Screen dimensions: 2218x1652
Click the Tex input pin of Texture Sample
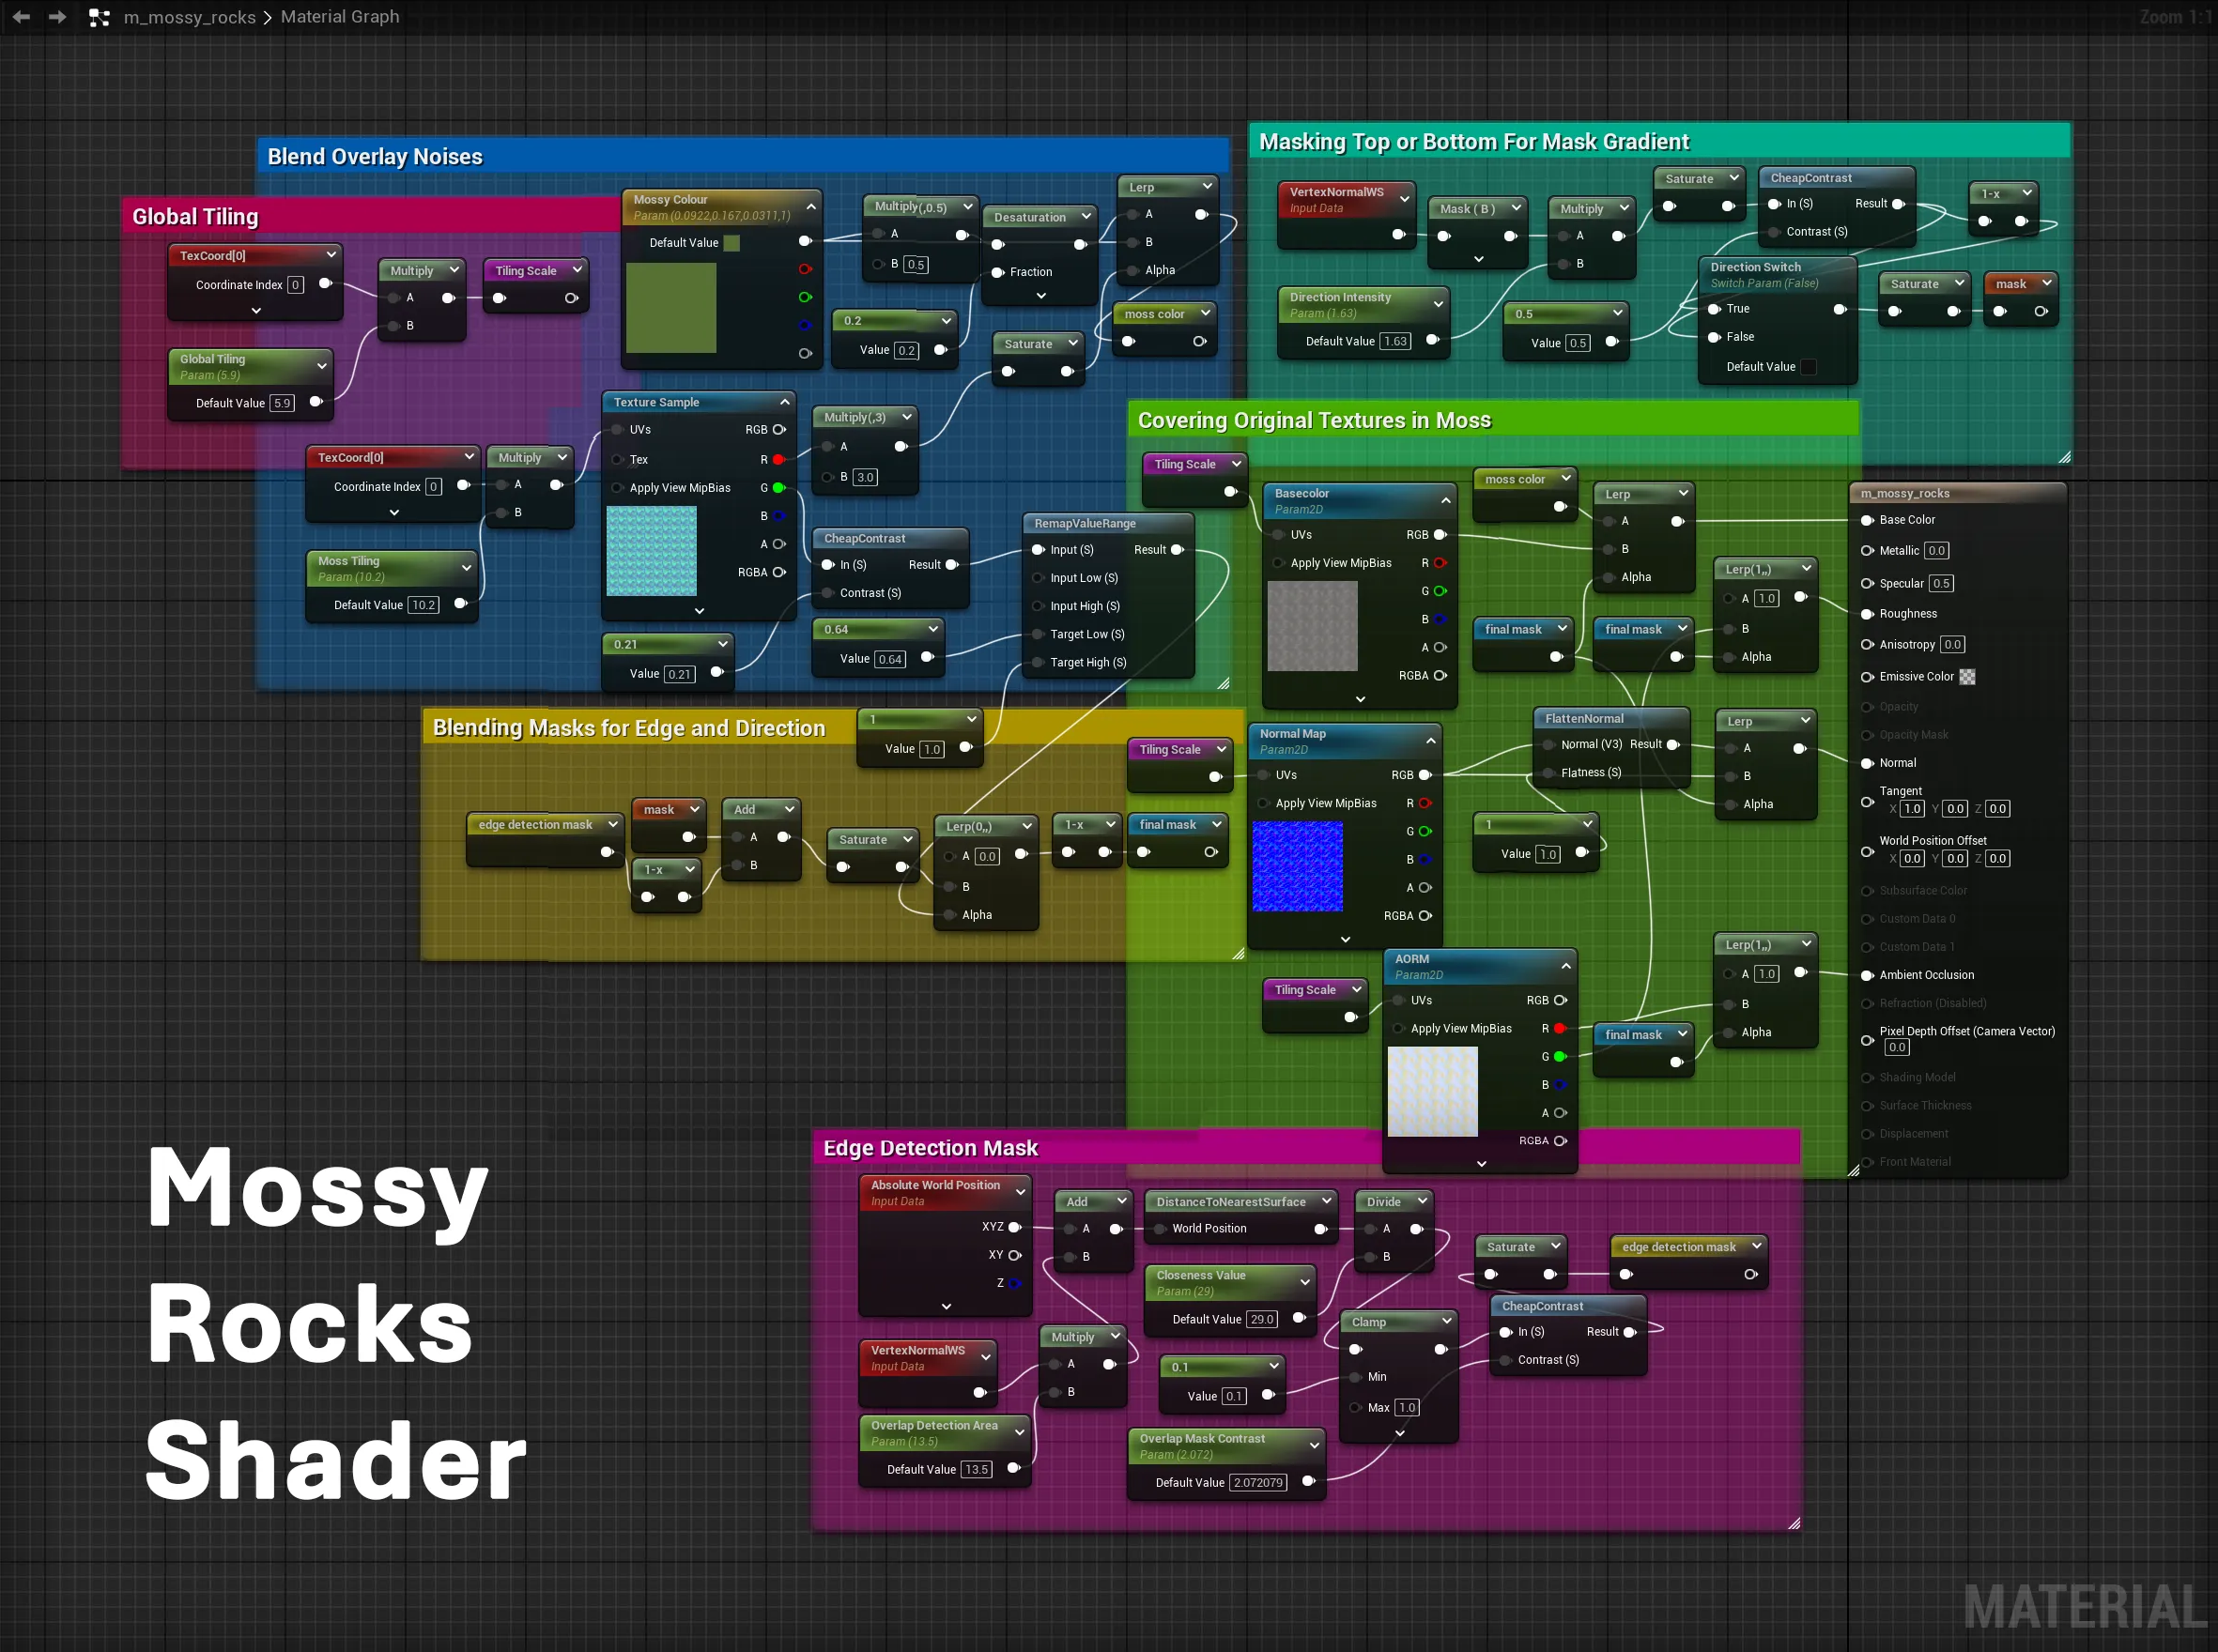point(617,460)
